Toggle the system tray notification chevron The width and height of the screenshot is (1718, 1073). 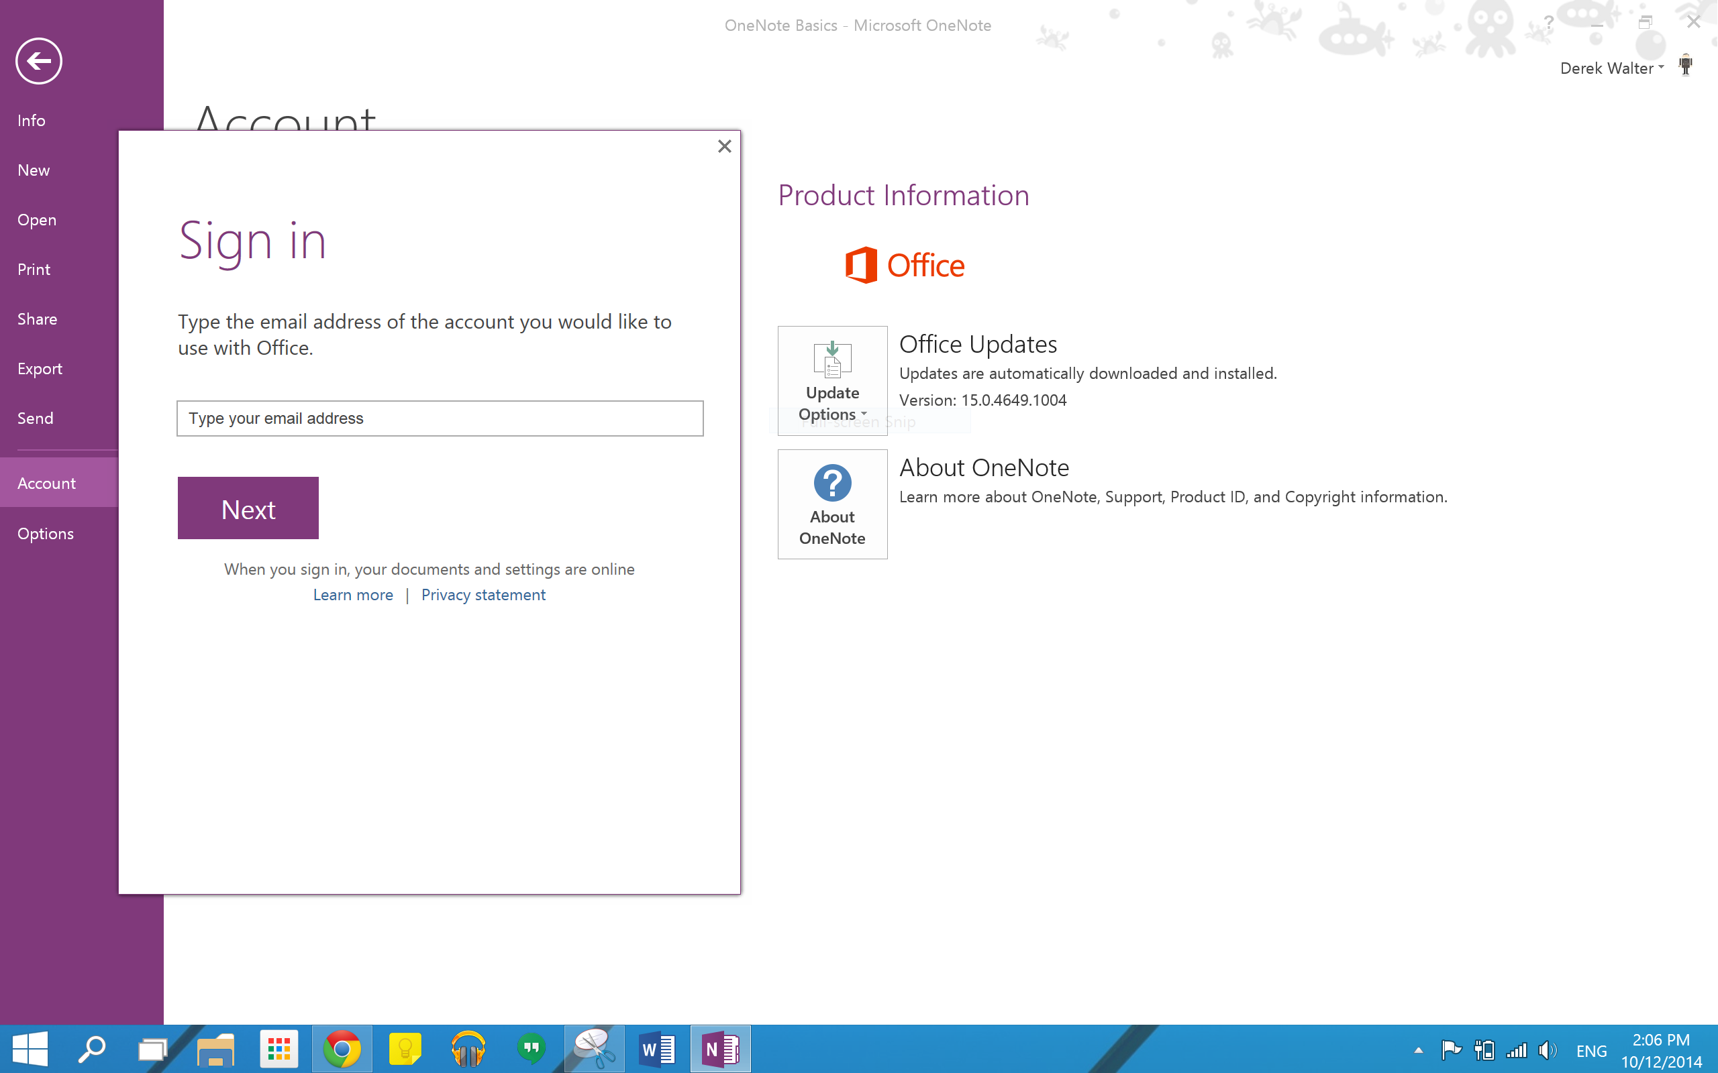click(1417, 1050)
